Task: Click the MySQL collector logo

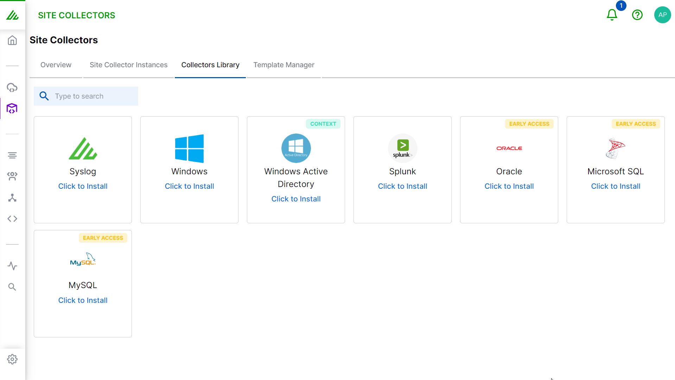Action: point(83,260)
